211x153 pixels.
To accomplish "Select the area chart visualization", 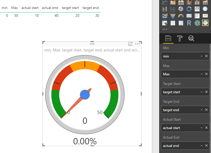I will pyautogui.click(x=173, y=2).
